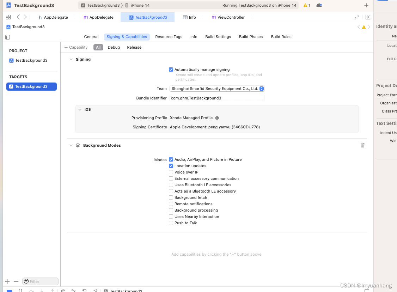The width and height of the screenshot is (397, 292).
Task: Add an editor on the right icon
Action: pos(368,17)
